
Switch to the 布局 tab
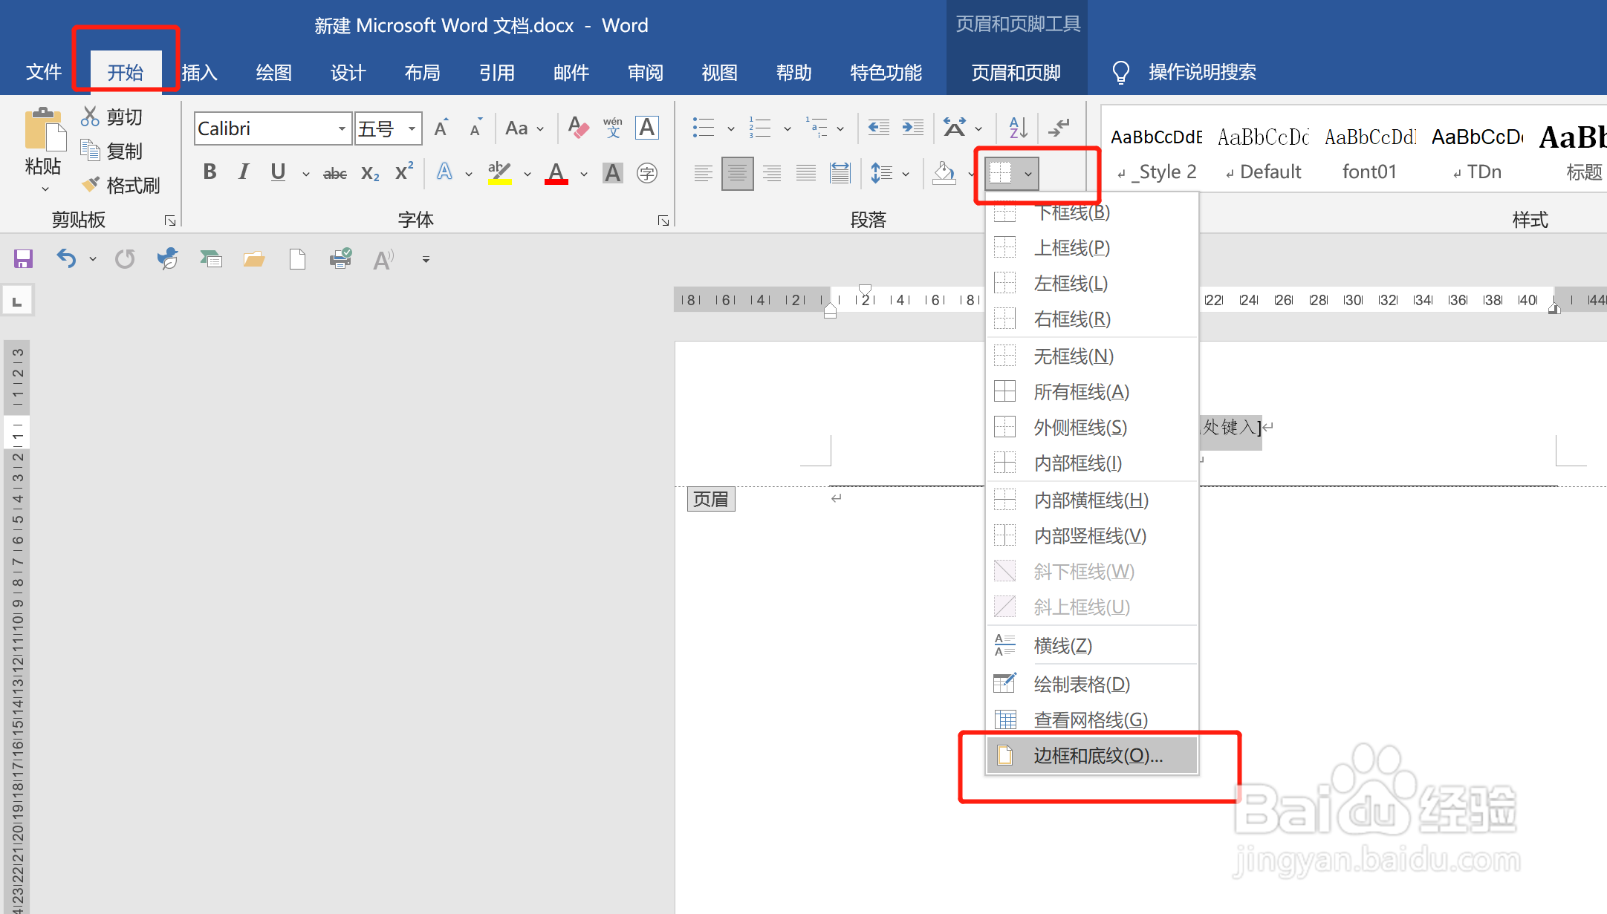point(422,72)
